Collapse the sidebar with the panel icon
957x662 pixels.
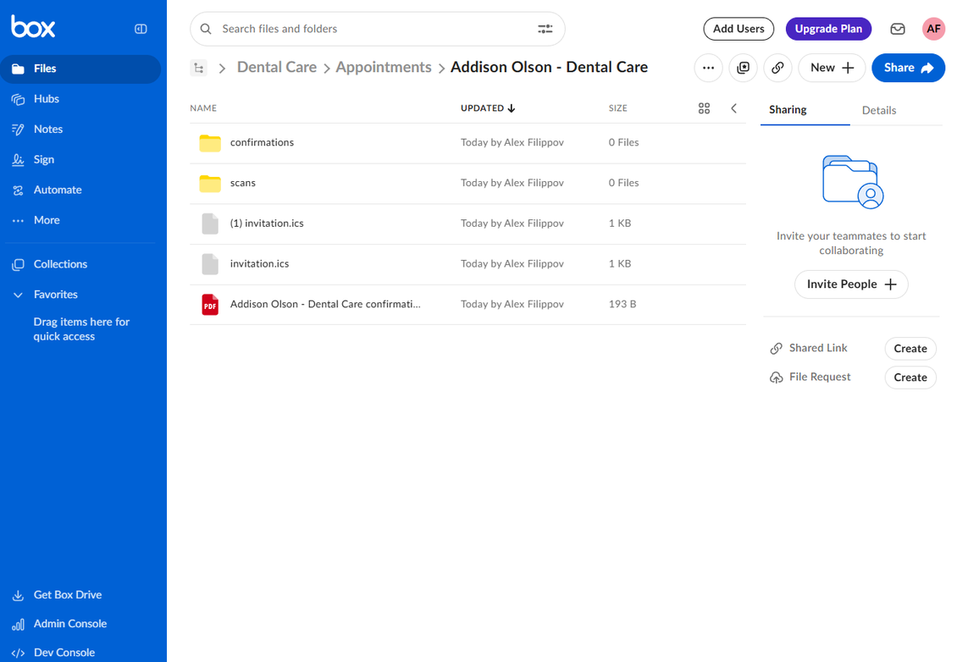[x=141, y=29]
